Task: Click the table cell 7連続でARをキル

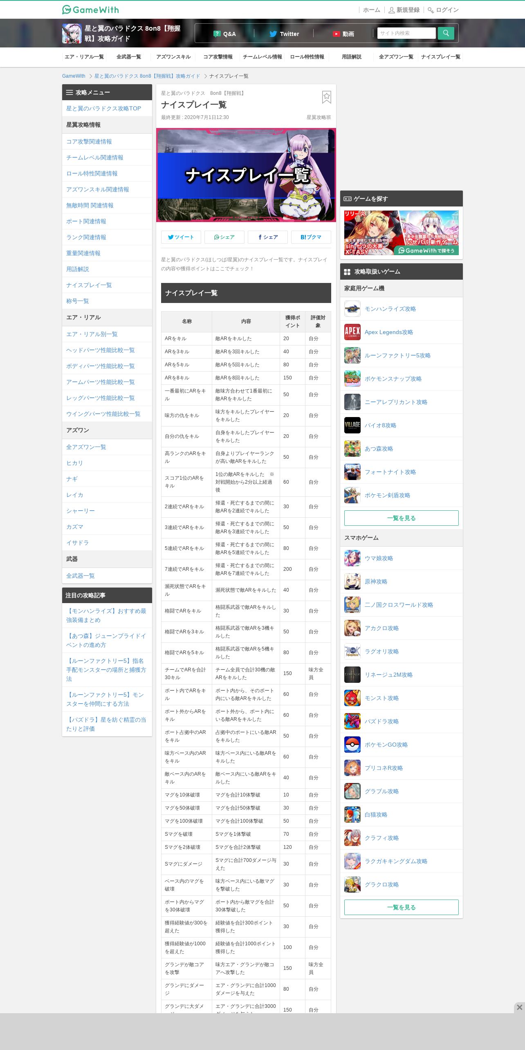Action: [x=186, y=569]
